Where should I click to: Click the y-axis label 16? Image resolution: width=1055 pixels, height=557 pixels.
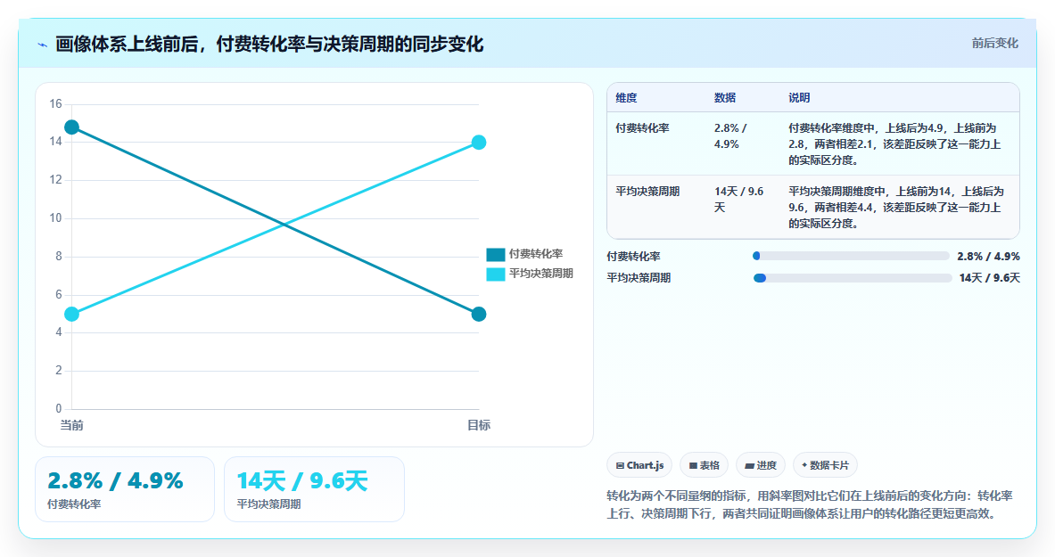55,103
